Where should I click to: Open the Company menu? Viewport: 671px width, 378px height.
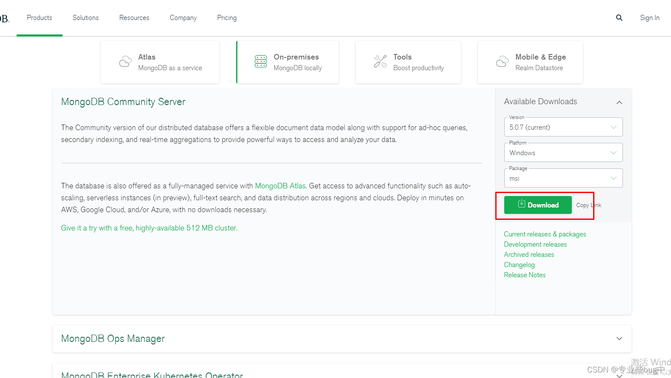coord(183,18)
